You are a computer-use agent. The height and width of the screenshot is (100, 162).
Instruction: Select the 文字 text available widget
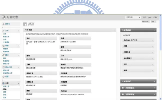tap(75, 56)
